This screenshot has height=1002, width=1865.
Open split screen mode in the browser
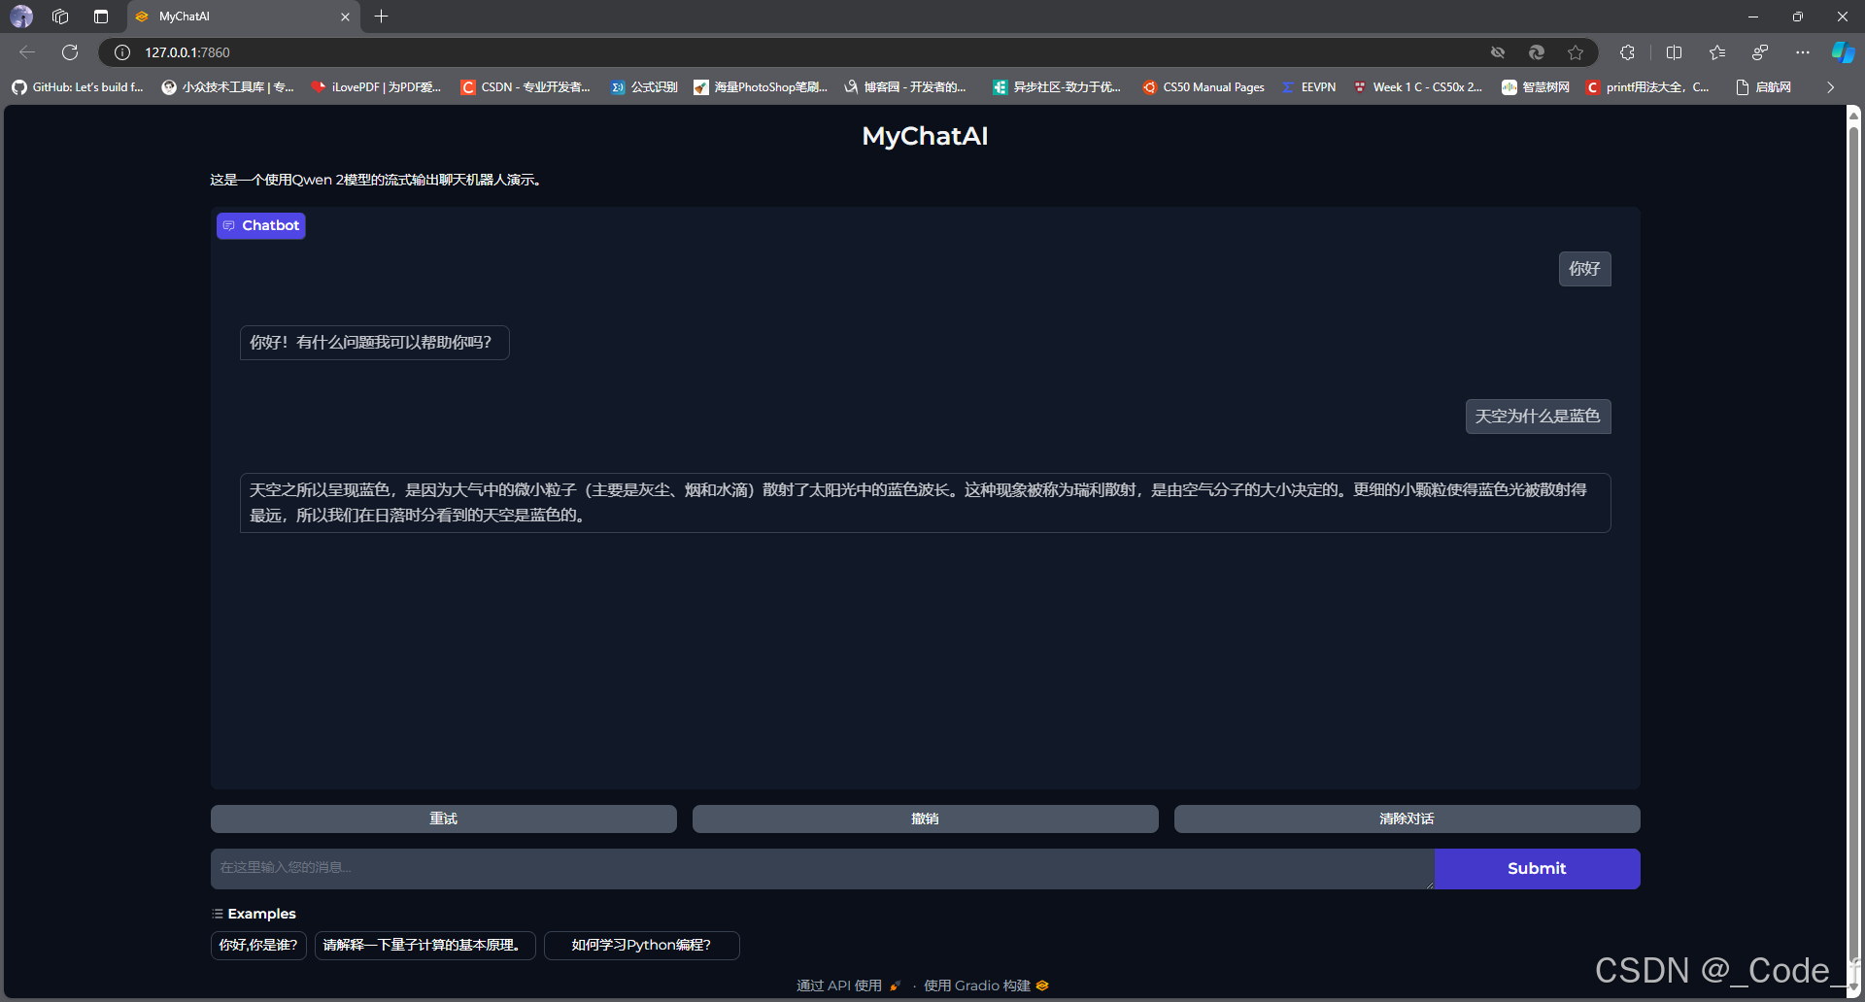tap(1674, 52)
